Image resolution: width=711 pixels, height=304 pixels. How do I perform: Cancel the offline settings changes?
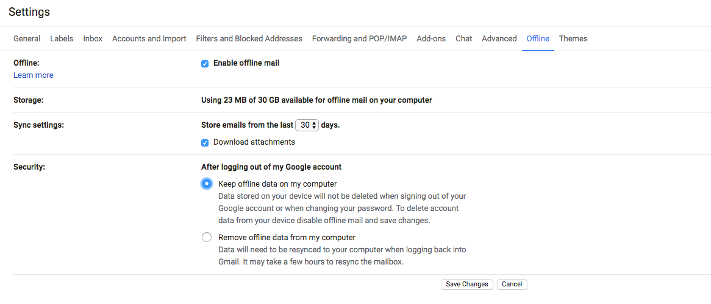512,285
